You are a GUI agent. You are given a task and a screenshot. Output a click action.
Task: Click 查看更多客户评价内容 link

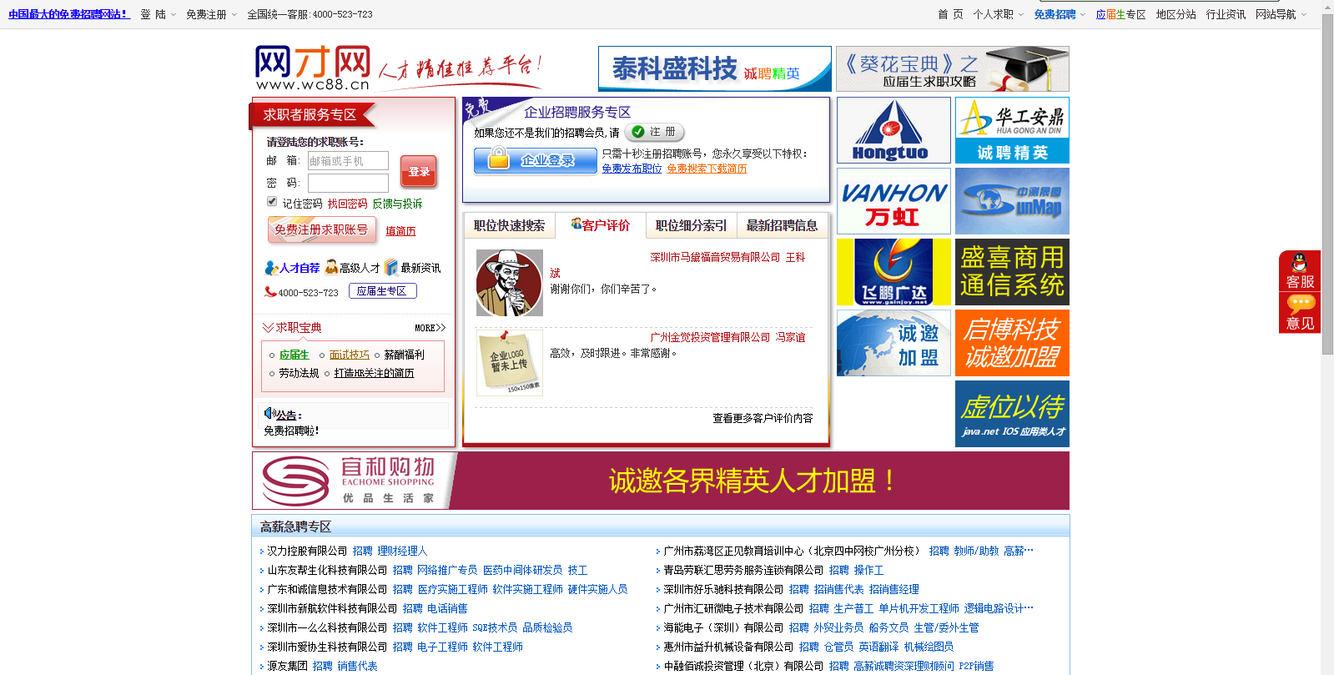point(763,418)
